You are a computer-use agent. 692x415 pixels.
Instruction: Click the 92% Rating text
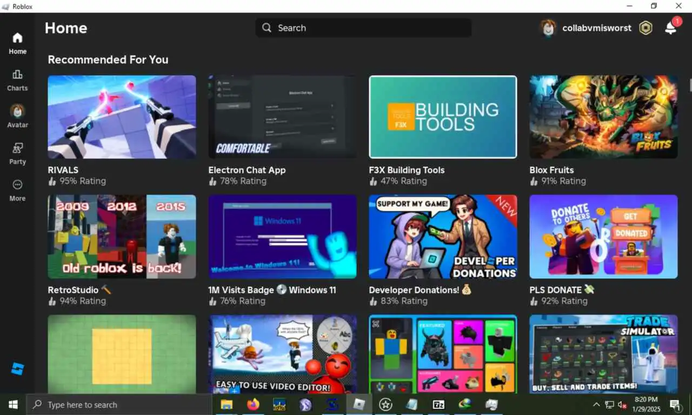(564, 301)
